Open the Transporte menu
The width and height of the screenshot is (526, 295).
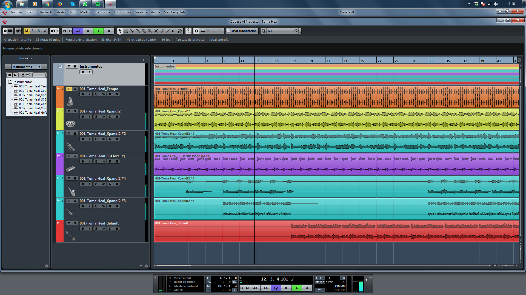pyautogui.click(x=102, y=12)
